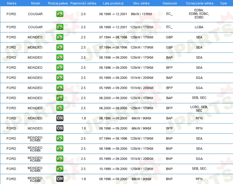Select the '2.0' engine capacity cell
The height and width of the screenshot is (184, 233).
[x=83, y=14]
